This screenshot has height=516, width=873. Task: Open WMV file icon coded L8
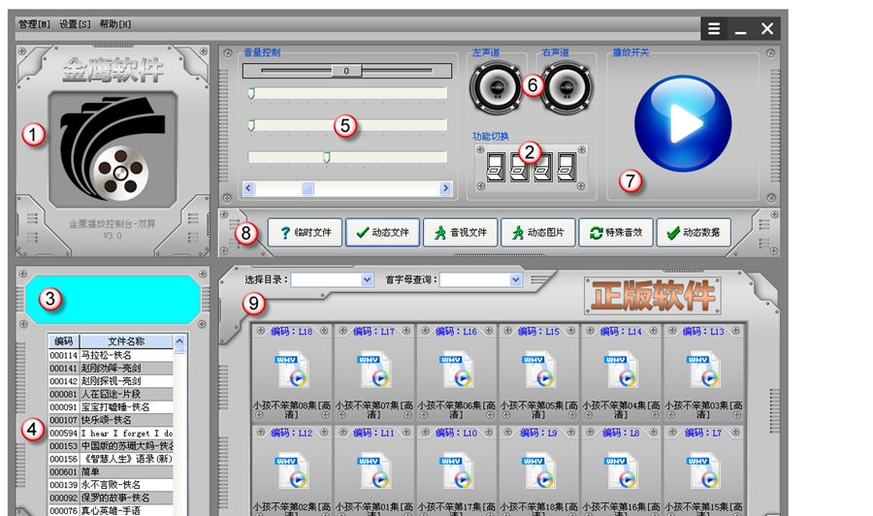(622, 471)
